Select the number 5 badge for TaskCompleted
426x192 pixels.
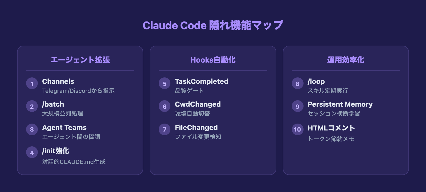[165, 84]
